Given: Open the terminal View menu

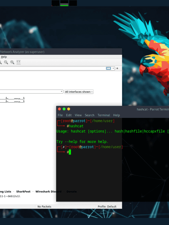Looking at the screenshot, I should (x=78, y=115).
